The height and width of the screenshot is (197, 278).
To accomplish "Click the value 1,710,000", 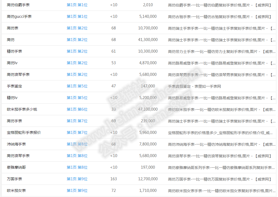I will 148,191.
